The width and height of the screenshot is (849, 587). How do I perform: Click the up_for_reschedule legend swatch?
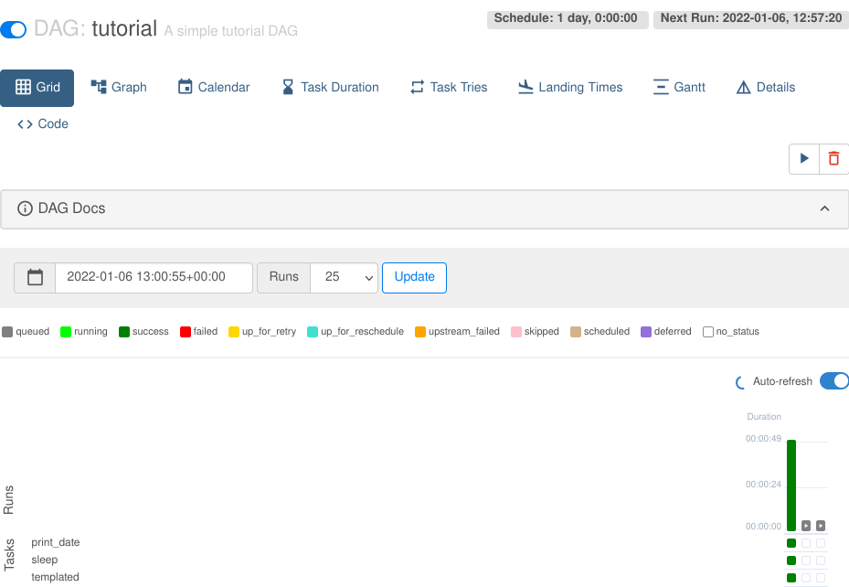click(313, 331)
